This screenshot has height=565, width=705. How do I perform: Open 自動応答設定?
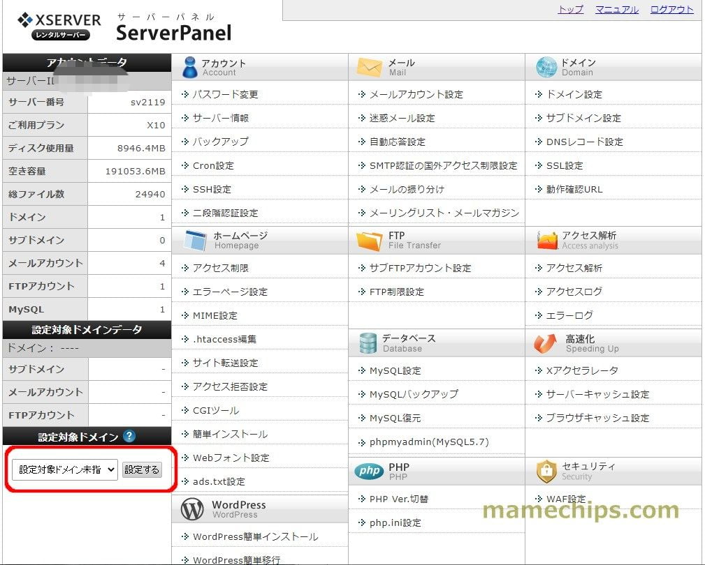(397, 142)
